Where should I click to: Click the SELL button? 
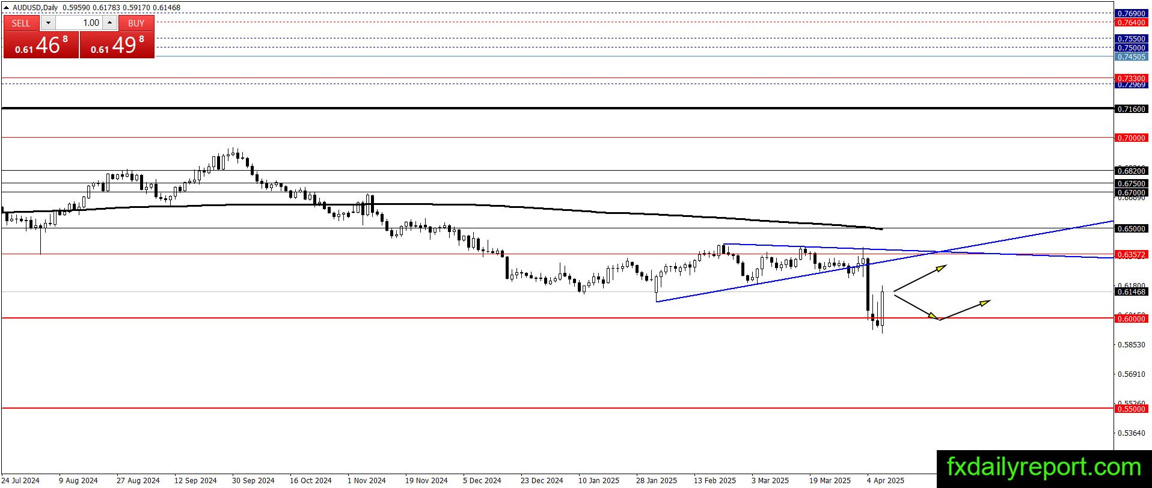[x=21, y=23]
